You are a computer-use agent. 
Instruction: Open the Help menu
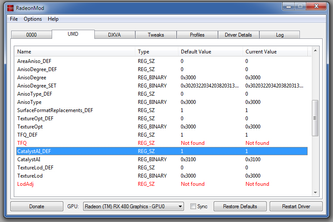53,19
